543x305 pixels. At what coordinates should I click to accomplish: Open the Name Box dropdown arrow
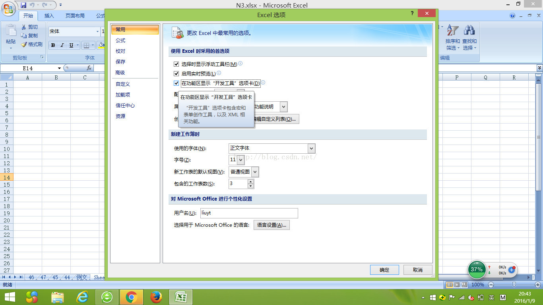(x=60, y=68)
